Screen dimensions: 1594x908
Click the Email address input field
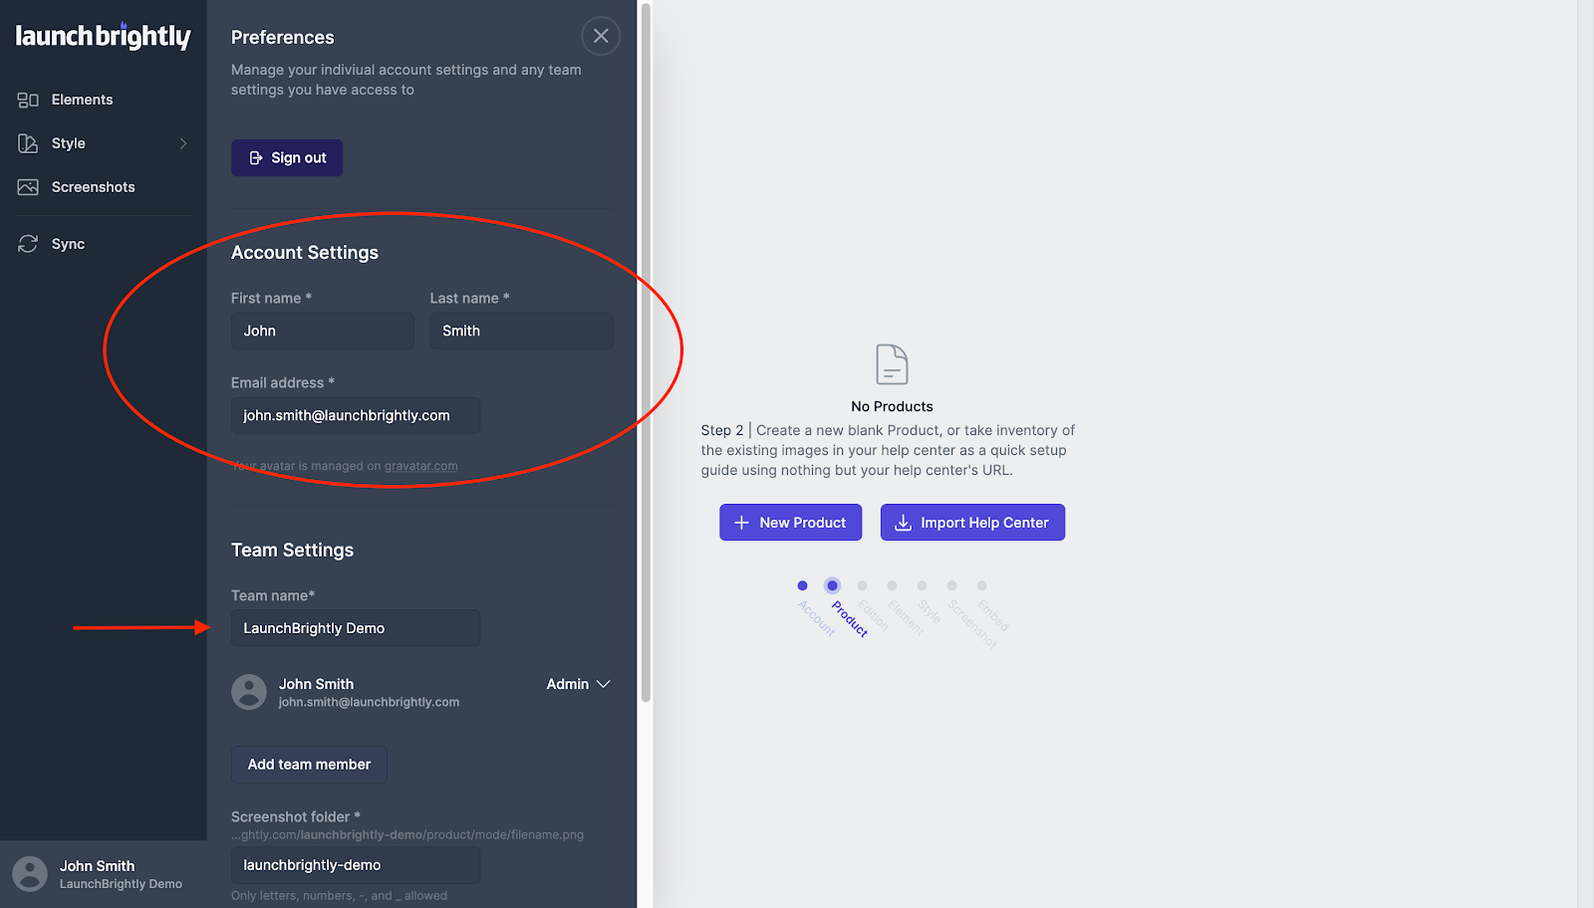click(356, 416)
